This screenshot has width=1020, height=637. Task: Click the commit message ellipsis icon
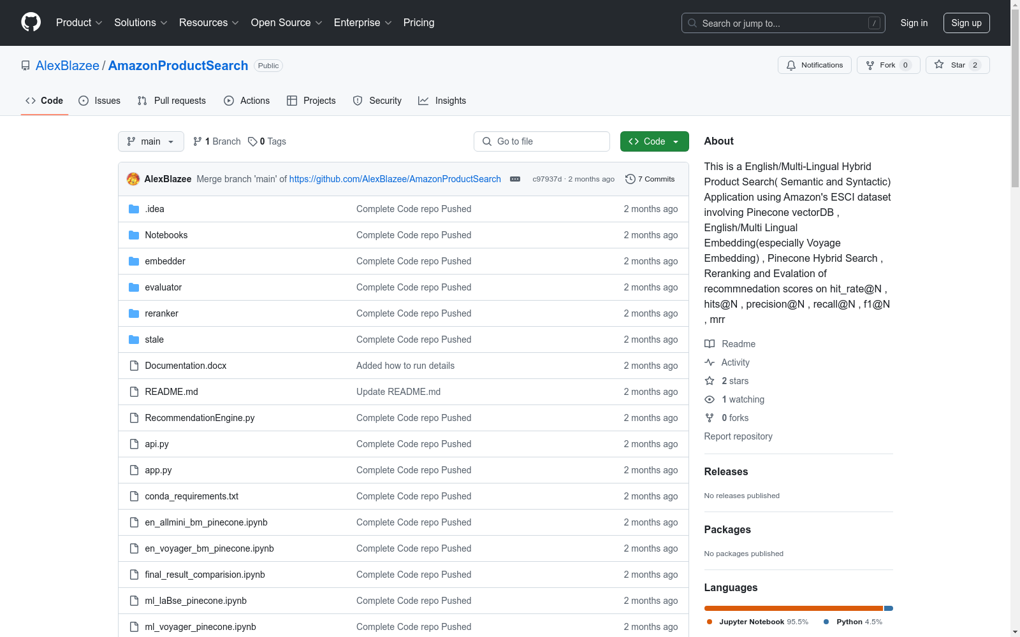[515, 179]
